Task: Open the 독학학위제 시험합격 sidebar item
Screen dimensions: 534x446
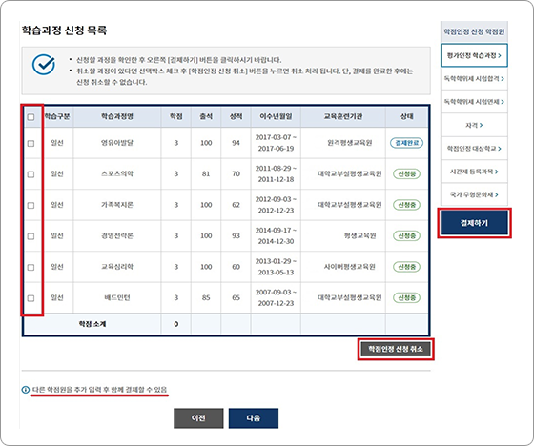Action: (x=474, y=79)
